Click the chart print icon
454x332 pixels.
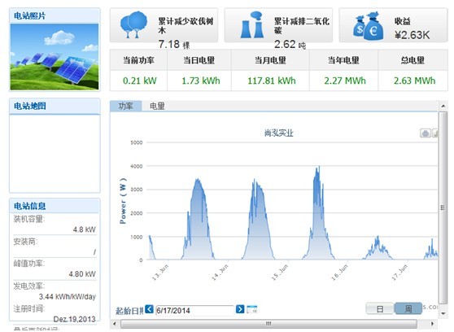coord(426,133)
